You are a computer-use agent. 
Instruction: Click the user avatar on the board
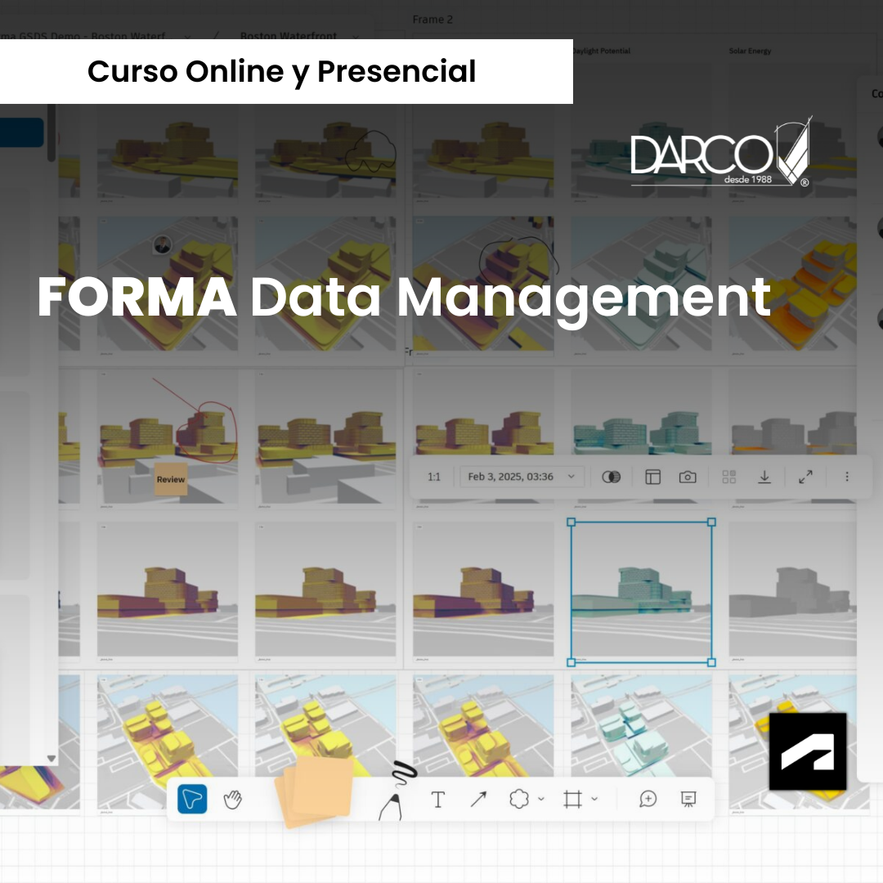(162, 245)
